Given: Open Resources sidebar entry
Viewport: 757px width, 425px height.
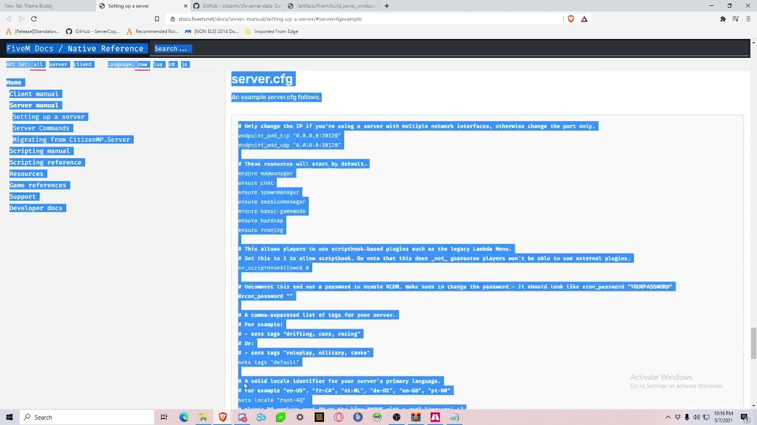Looking at the screenshot, I should coord(26,174).
